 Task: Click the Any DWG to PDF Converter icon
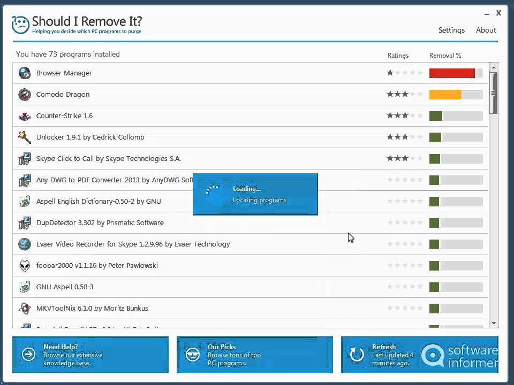[x=24, y=180]
